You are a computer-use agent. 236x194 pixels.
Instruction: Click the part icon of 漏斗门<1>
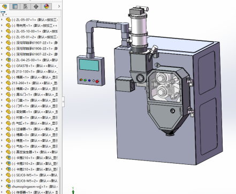point(8,94)
